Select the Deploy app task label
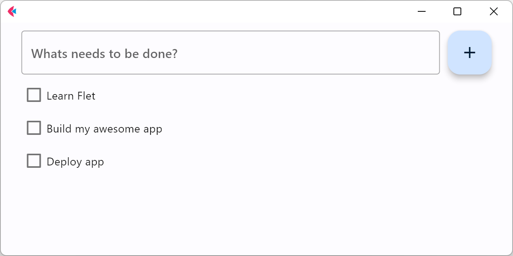Image resolution: width=513 pixels, height=256 pixels. point(75,162)
